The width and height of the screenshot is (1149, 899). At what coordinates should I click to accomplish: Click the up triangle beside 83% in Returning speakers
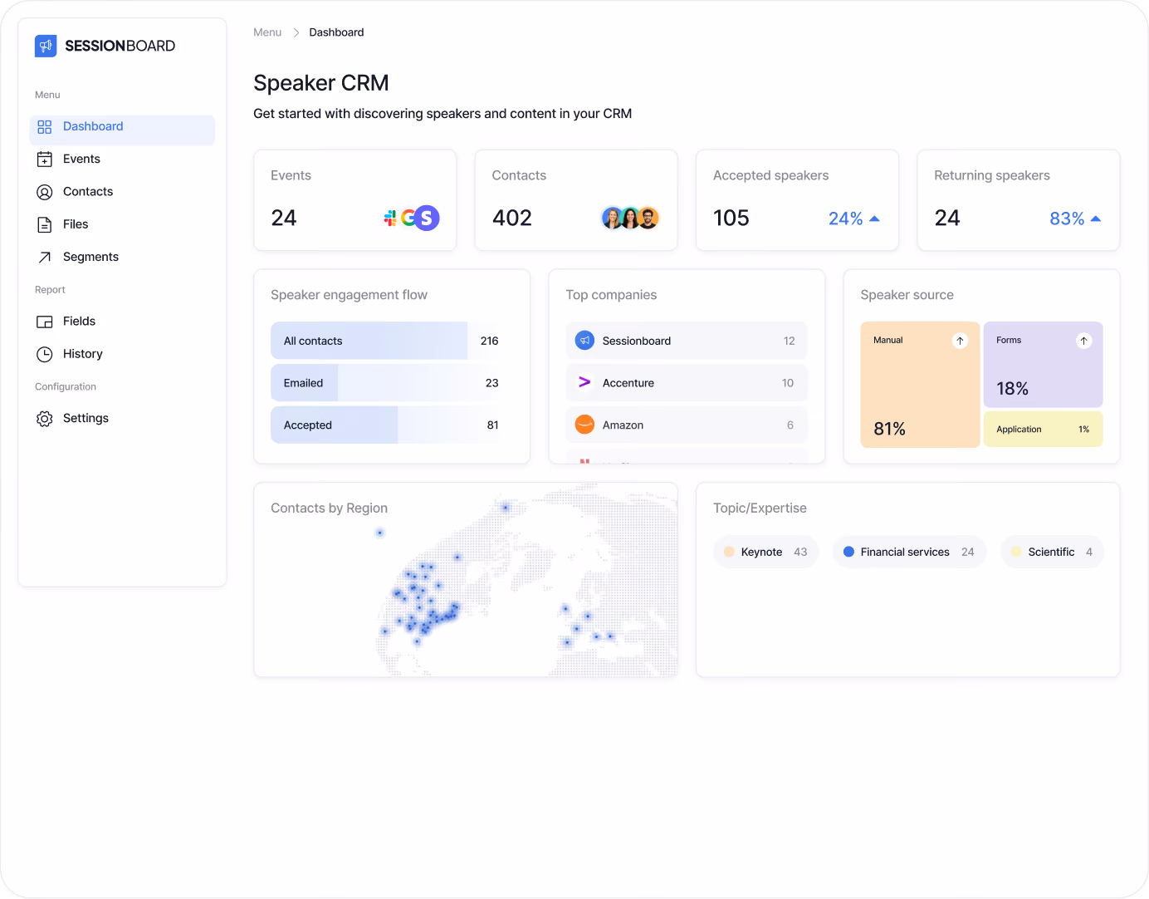click(x=1095, y=219)
